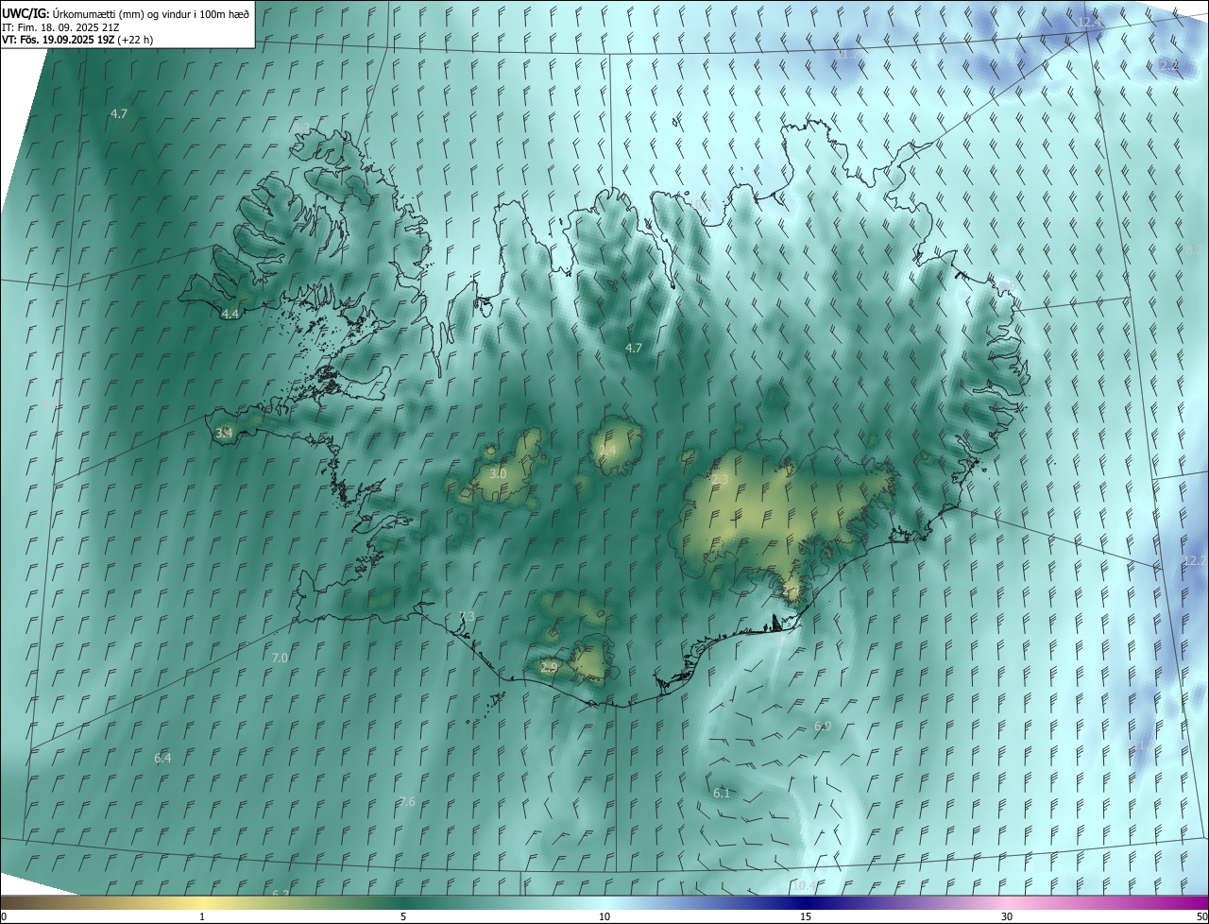Click the 10.4 value label above the color scale
Screen dimensions: 1209x924
804,885
